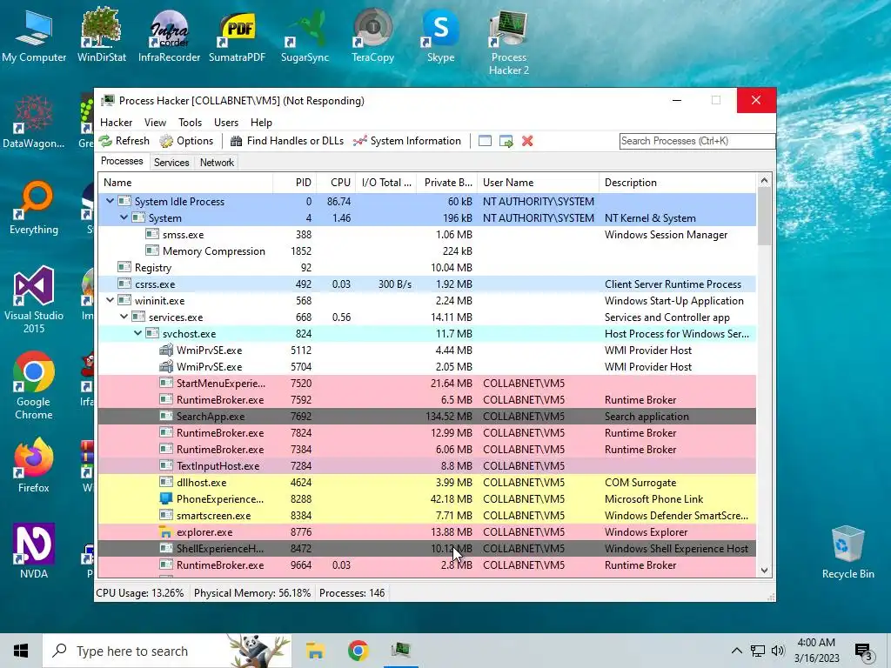Switch to the Services tab
The width and height of the screenshot is (891, 668).
coord(171,163)
